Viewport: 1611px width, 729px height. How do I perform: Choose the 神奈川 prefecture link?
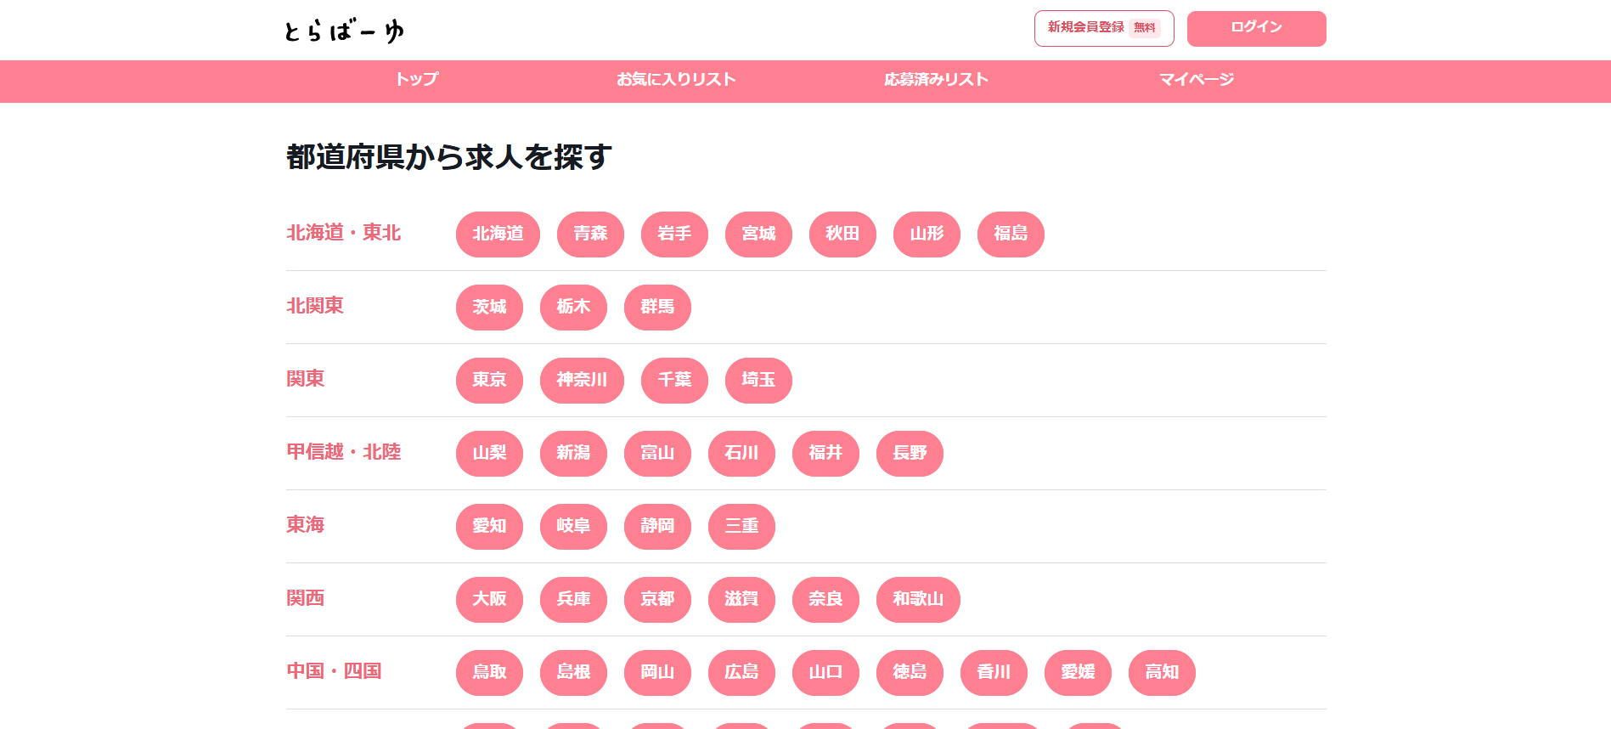(x=582, y=380)
